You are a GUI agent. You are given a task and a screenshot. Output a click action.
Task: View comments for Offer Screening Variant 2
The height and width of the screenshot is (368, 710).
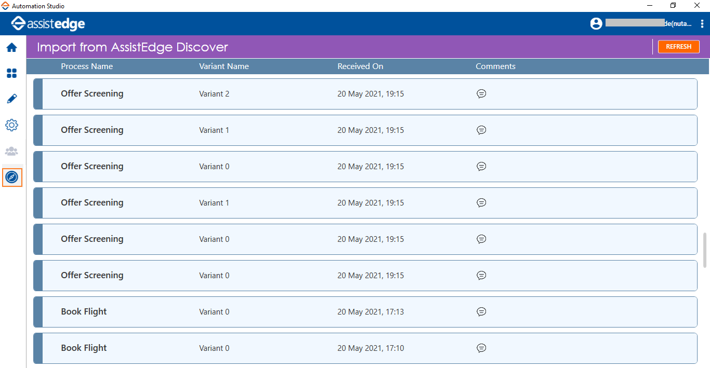point(481,94)
